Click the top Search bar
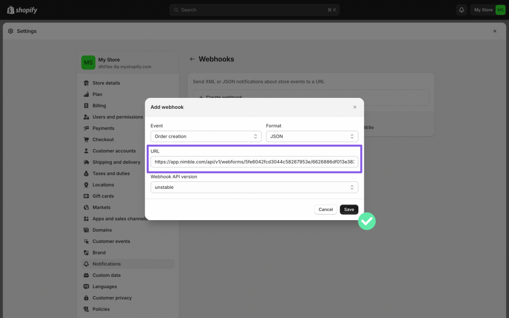 click(x=254, y=10)
